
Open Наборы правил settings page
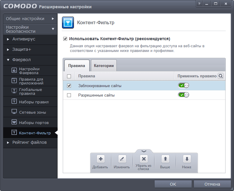pos(30,102)
